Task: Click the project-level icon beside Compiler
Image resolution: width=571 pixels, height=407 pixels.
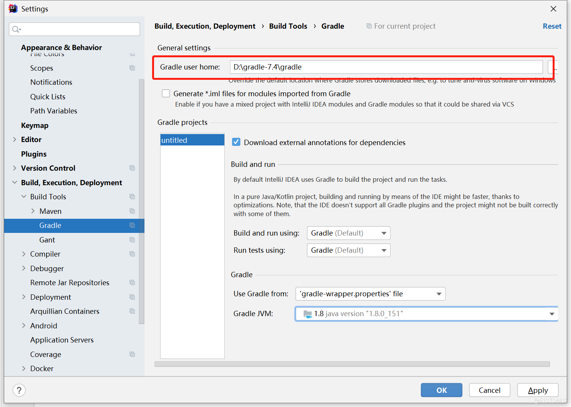Action: 132,254
